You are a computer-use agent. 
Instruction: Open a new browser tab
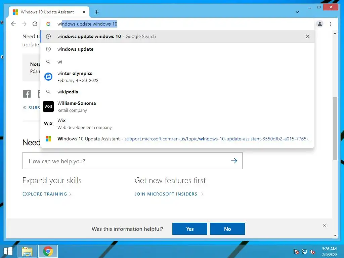click(x=97, y=12)
